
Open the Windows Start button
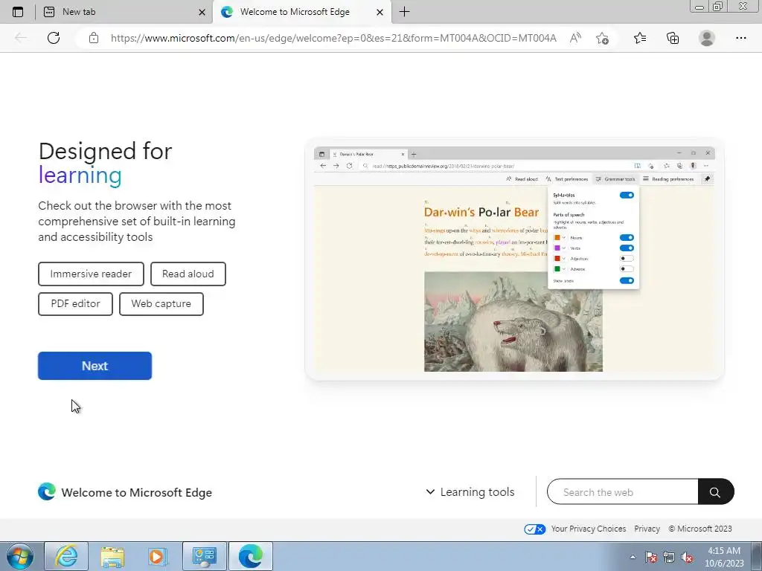19,556
